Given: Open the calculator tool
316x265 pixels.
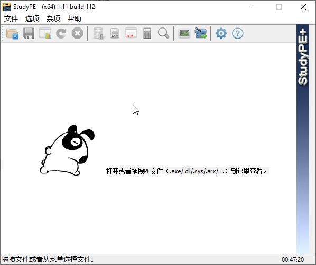Looking at the screenshot, I should 147,33.
